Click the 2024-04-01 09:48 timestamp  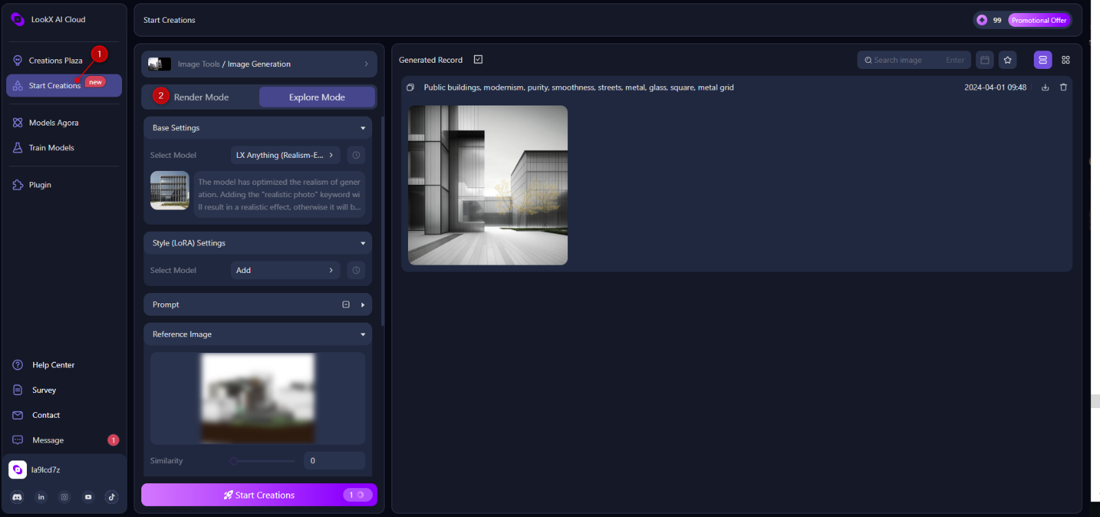pos(995,88)
